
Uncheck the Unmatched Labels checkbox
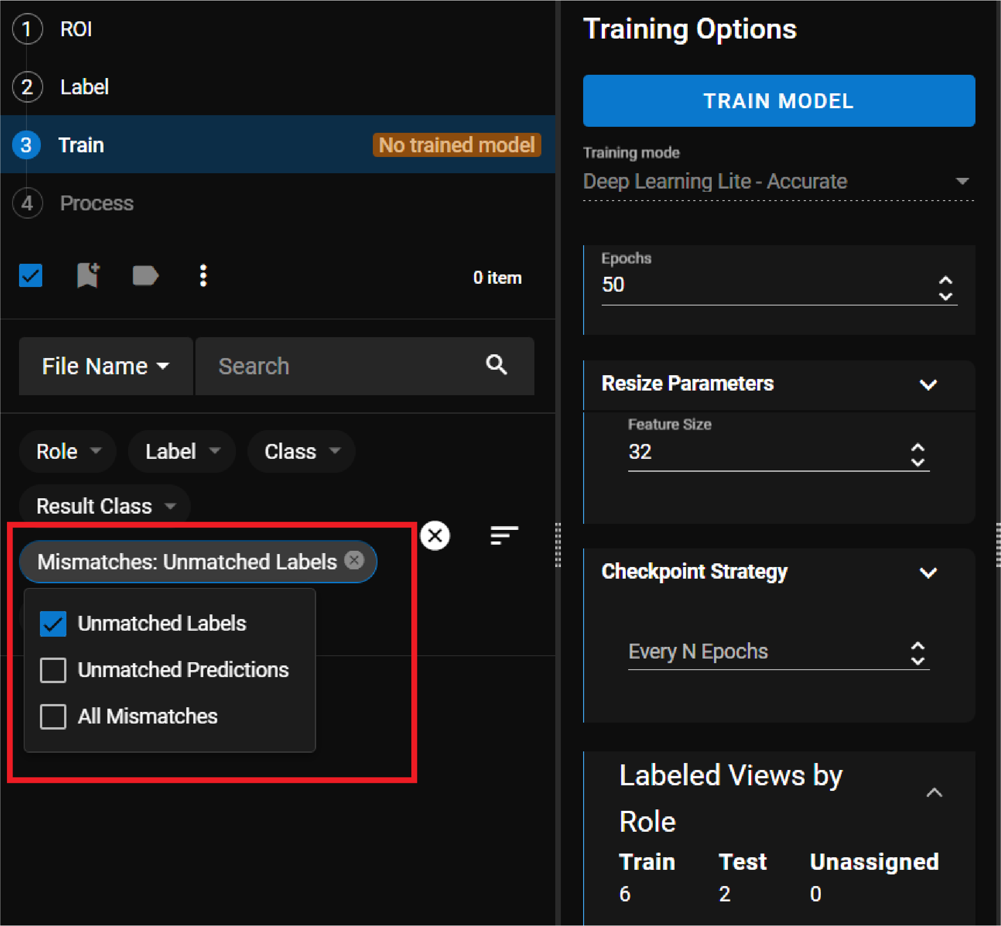click(x=53, y=624)
